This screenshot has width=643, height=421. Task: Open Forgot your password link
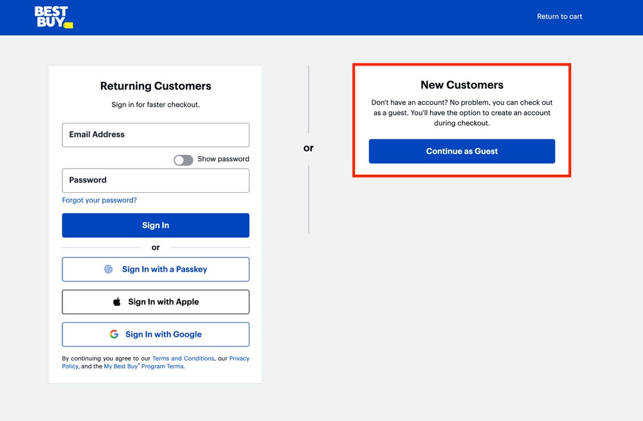point(99,200)
